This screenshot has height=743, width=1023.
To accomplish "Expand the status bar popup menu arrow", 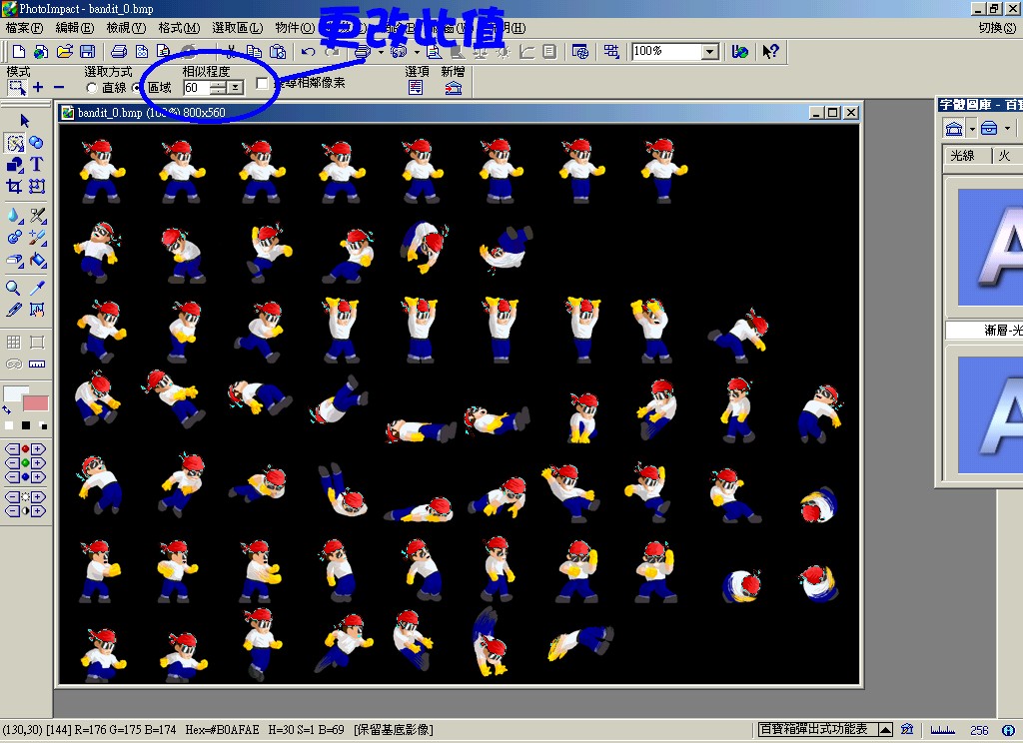I will [885, 729].
